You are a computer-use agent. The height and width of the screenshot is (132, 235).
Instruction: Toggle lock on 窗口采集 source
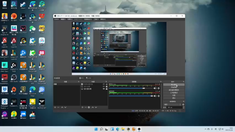[x=107, y=87]
